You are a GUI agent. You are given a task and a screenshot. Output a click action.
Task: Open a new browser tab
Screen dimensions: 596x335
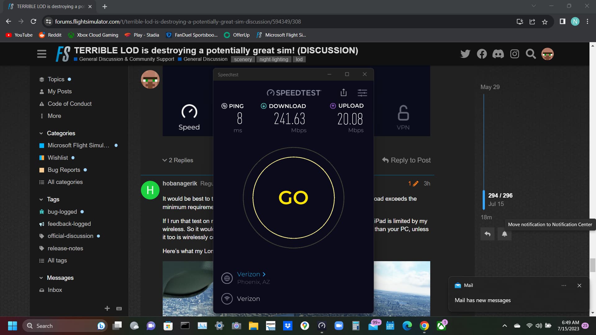pyautogui.click(x=105, y=7)
